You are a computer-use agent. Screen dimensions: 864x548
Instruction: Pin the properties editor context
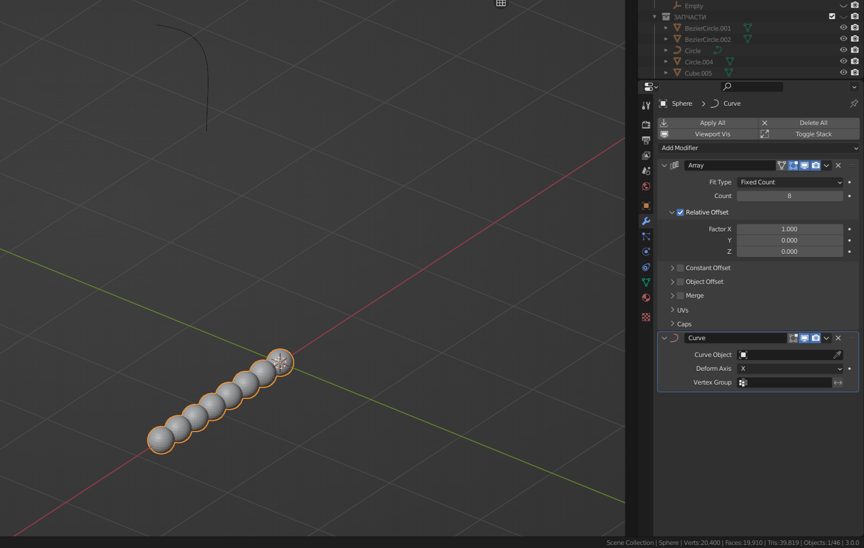point(854,104)
